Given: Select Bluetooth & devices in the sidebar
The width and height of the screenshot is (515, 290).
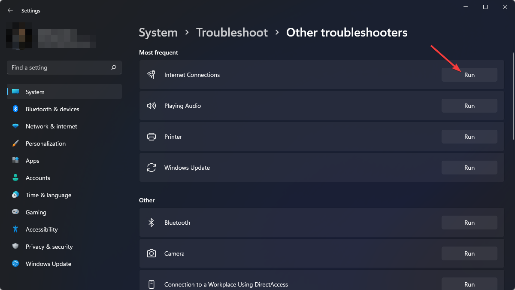Looking at the screenshot, I should tap(52, 109).
